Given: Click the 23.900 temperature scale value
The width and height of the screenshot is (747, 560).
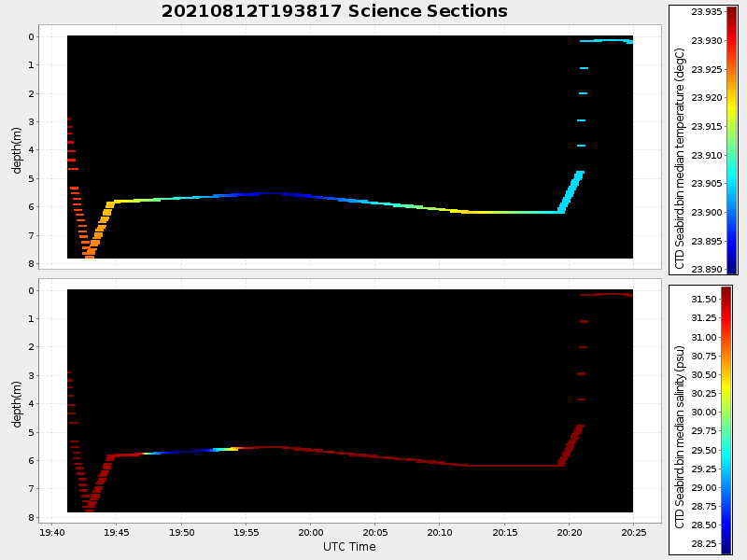Looking at the screenshot, I should (707, 212).
